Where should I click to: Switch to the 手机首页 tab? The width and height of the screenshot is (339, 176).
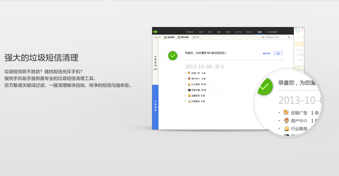click(190, 32)
